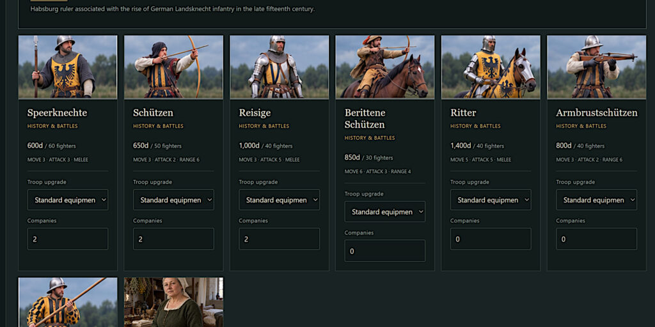
Task: Click the woman in white headscarf image
Action: tap(173, 302)
